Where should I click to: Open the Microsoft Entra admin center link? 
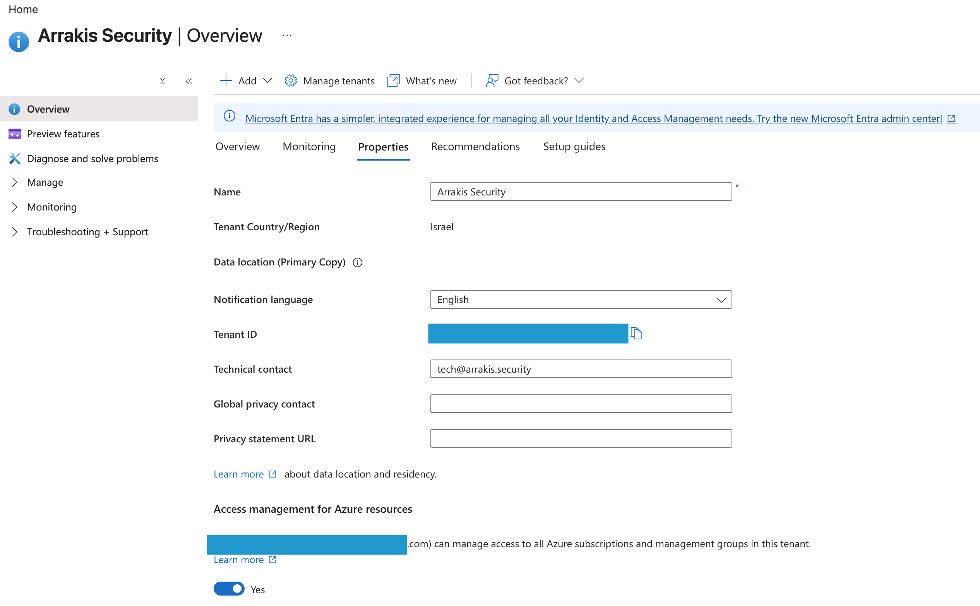594,119
